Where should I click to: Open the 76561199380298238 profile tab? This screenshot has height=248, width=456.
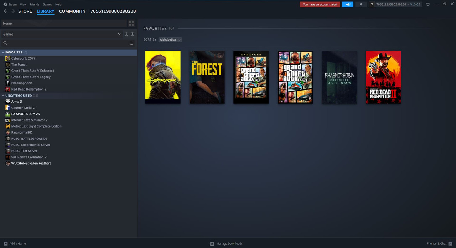(113, 11)
